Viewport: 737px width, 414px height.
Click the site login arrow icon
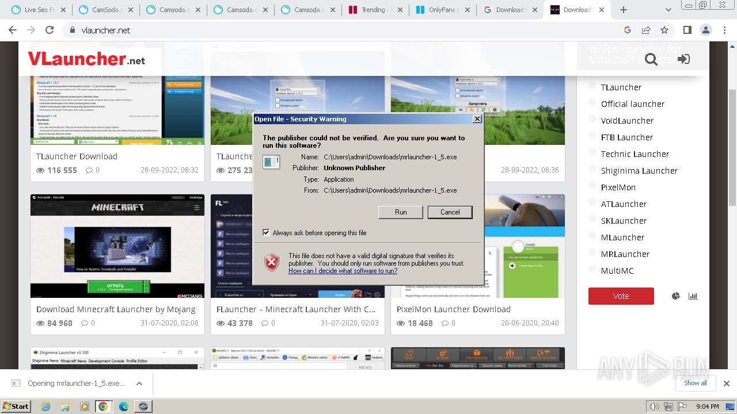tap(683, 59)
